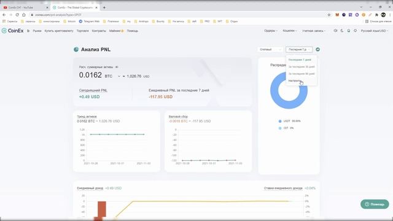Screen dimensions: 393x221
Task: Open the Chrome extensions puzzle icon
Action: pos(376,15)
